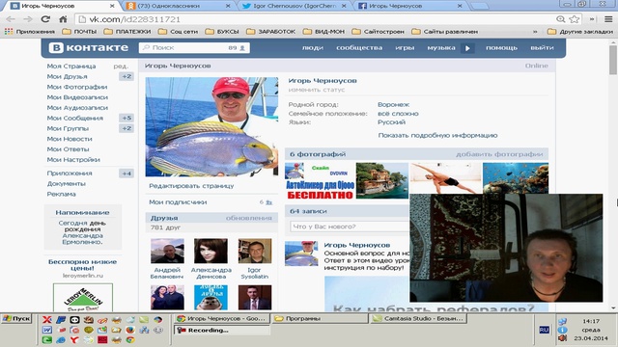This screenshot has height=347, width=618.
Task: Open Мои Друзья in left menu
Action: [68, 76]
